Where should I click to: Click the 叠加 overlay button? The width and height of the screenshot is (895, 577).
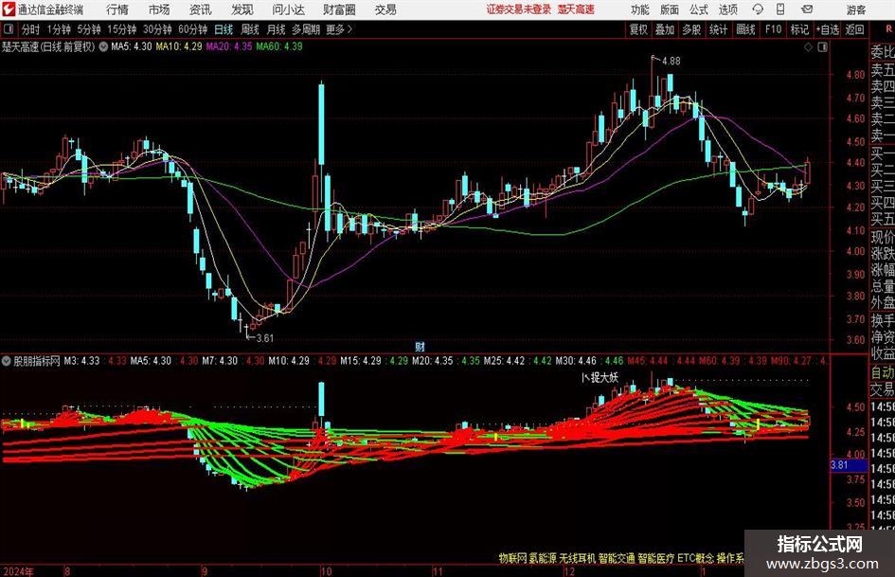[x=665, y=29]
